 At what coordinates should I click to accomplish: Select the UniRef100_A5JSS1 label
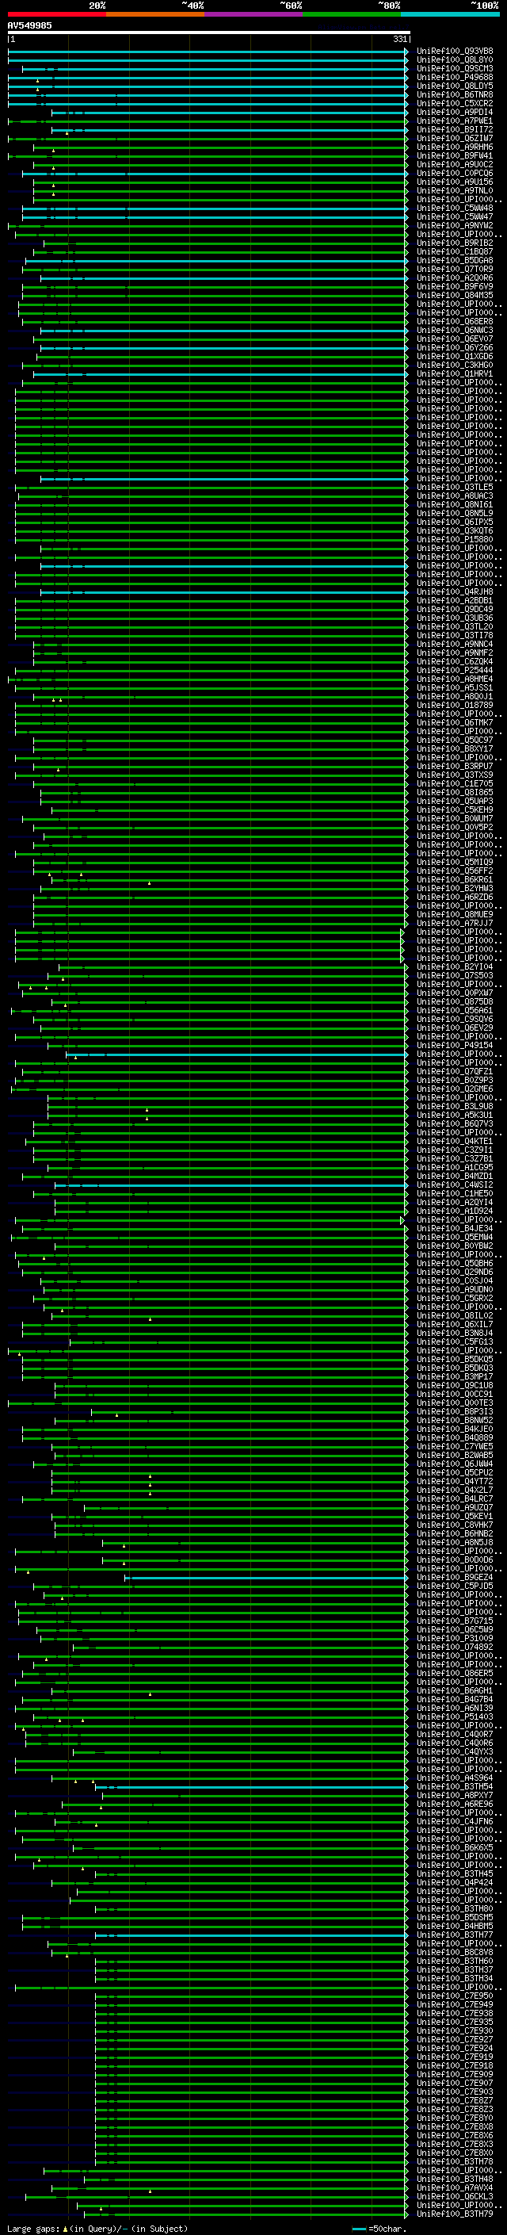(x=455, y=687)
